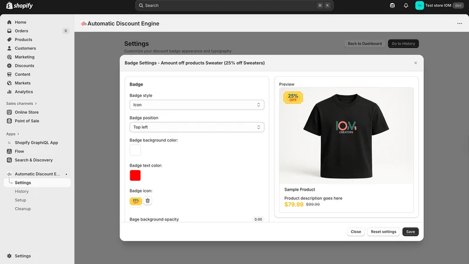This screenshot has height=264, width=469.
Task: Open Sidekick assistant icon in top bar
Action: 392,5
